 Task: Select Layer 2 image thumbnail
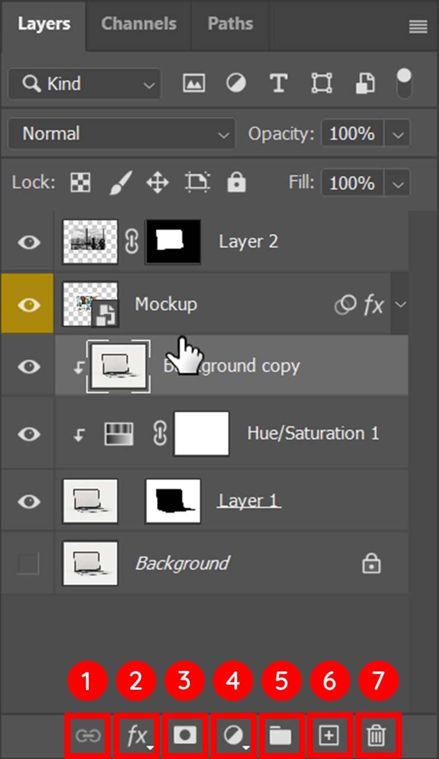pyautogui.click(x=91, y=242)
